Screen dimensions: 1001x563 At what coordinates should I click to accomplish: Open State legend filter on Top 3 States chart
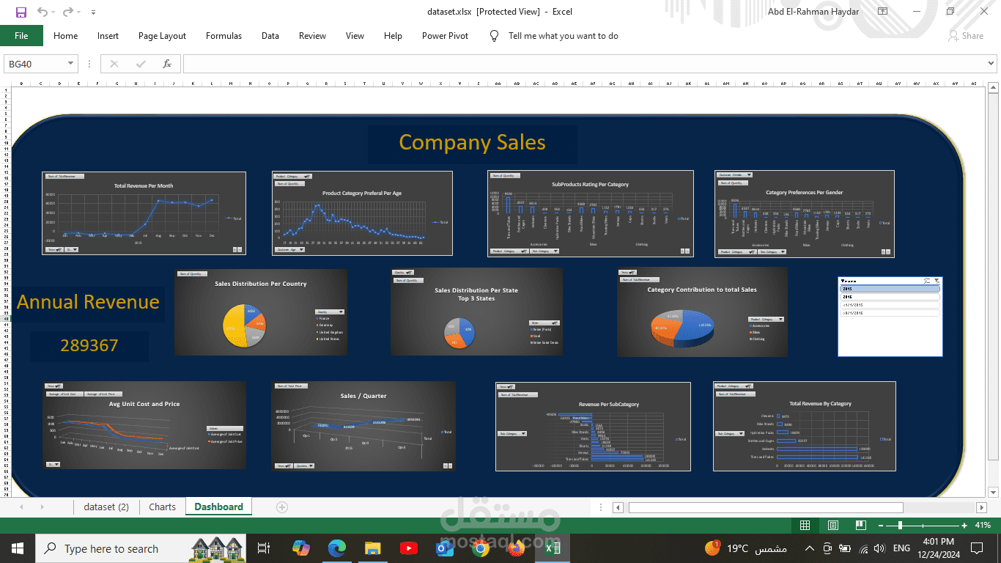pos(543,323)
